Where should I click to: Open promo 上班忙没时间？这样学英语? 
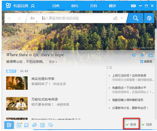[x=129, y=76]
